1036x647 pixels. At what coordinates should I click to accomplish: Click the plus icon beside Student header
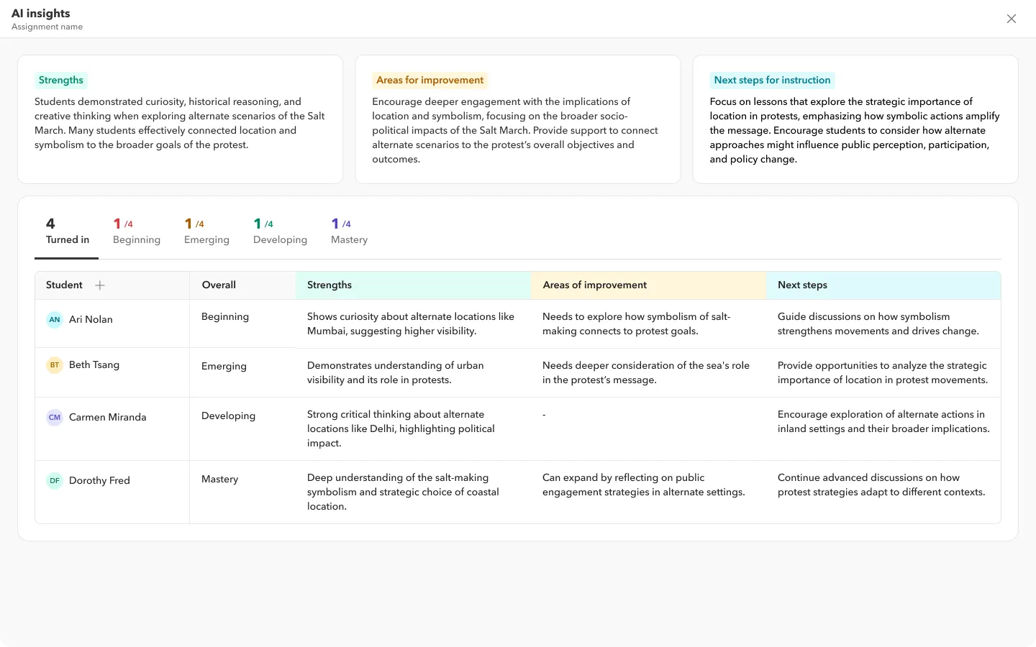[x=99, y=285]
